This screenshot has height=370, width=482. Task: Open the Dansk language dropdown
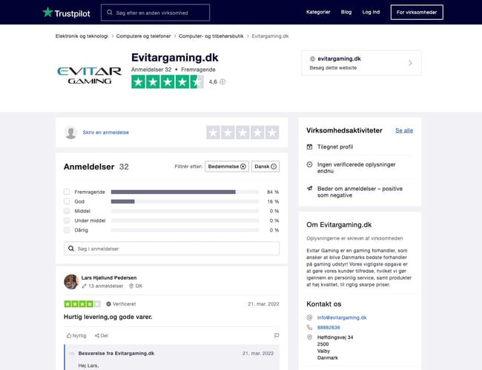tap(265, 166)
